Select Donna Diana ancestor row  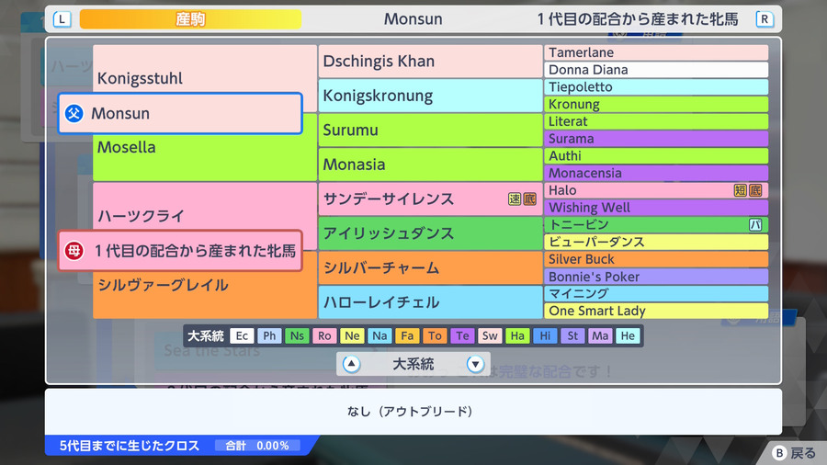(656, 70)
